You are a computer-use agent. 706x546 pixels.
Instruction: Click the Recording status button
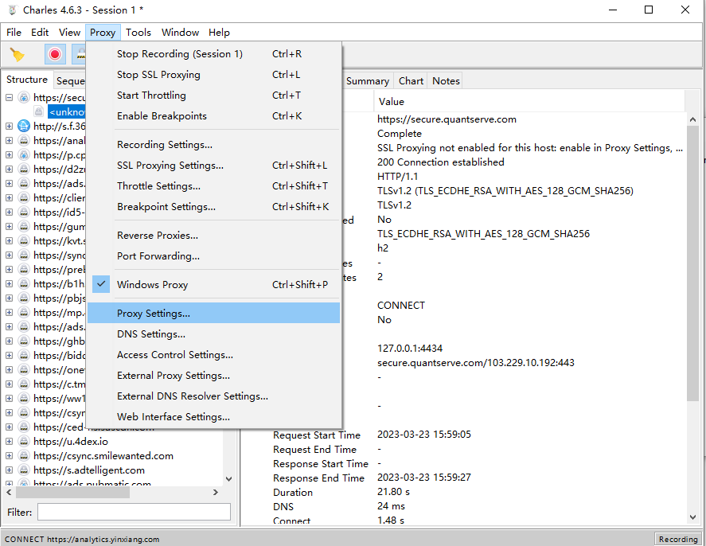[x=677, y=539]
